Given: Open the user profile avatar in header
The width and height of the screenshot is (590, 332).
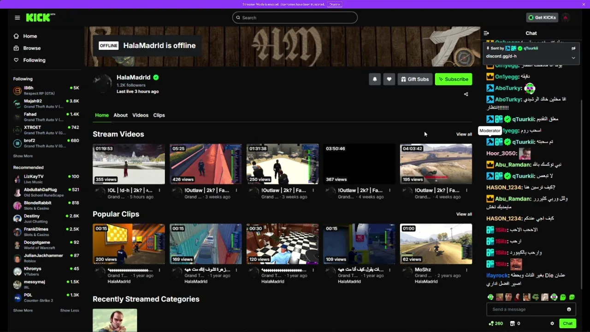Looking at the screenshot, I should (x=566, y=18).
